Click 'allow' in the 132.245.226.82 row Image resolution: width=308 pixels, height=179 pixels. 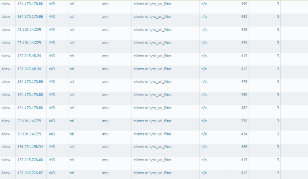coord(6,173)
